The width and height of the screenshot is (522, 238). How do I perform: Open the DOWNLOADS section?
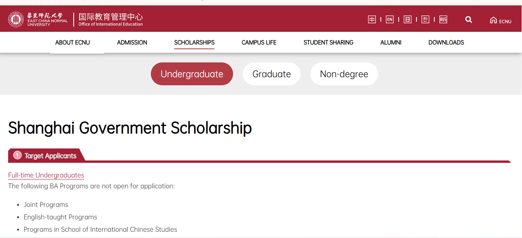446,43
